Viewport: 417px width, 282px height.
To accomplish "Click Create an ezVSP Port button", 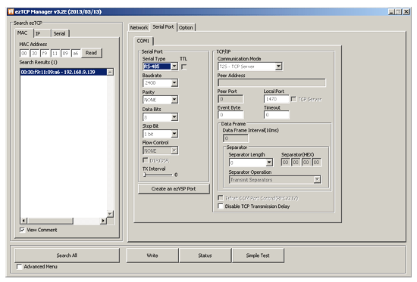I will click(x=174, y=188).
